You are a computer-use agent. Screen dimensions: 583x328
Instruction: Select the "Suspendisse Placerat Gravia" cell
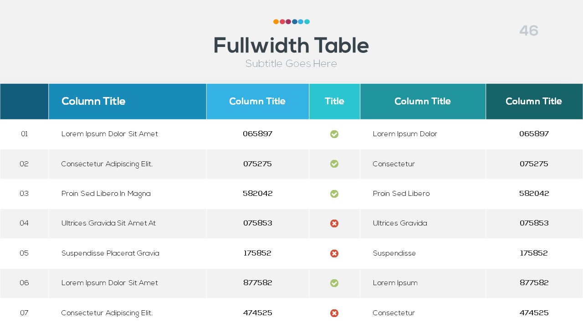(110, 253)
